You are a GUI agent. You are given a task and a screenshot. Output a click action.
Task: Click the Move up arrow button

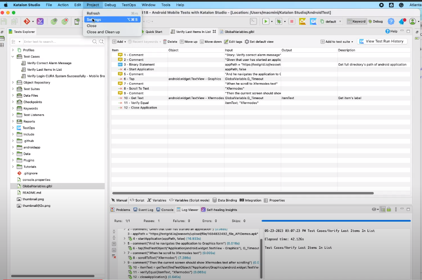coord(189,42)
